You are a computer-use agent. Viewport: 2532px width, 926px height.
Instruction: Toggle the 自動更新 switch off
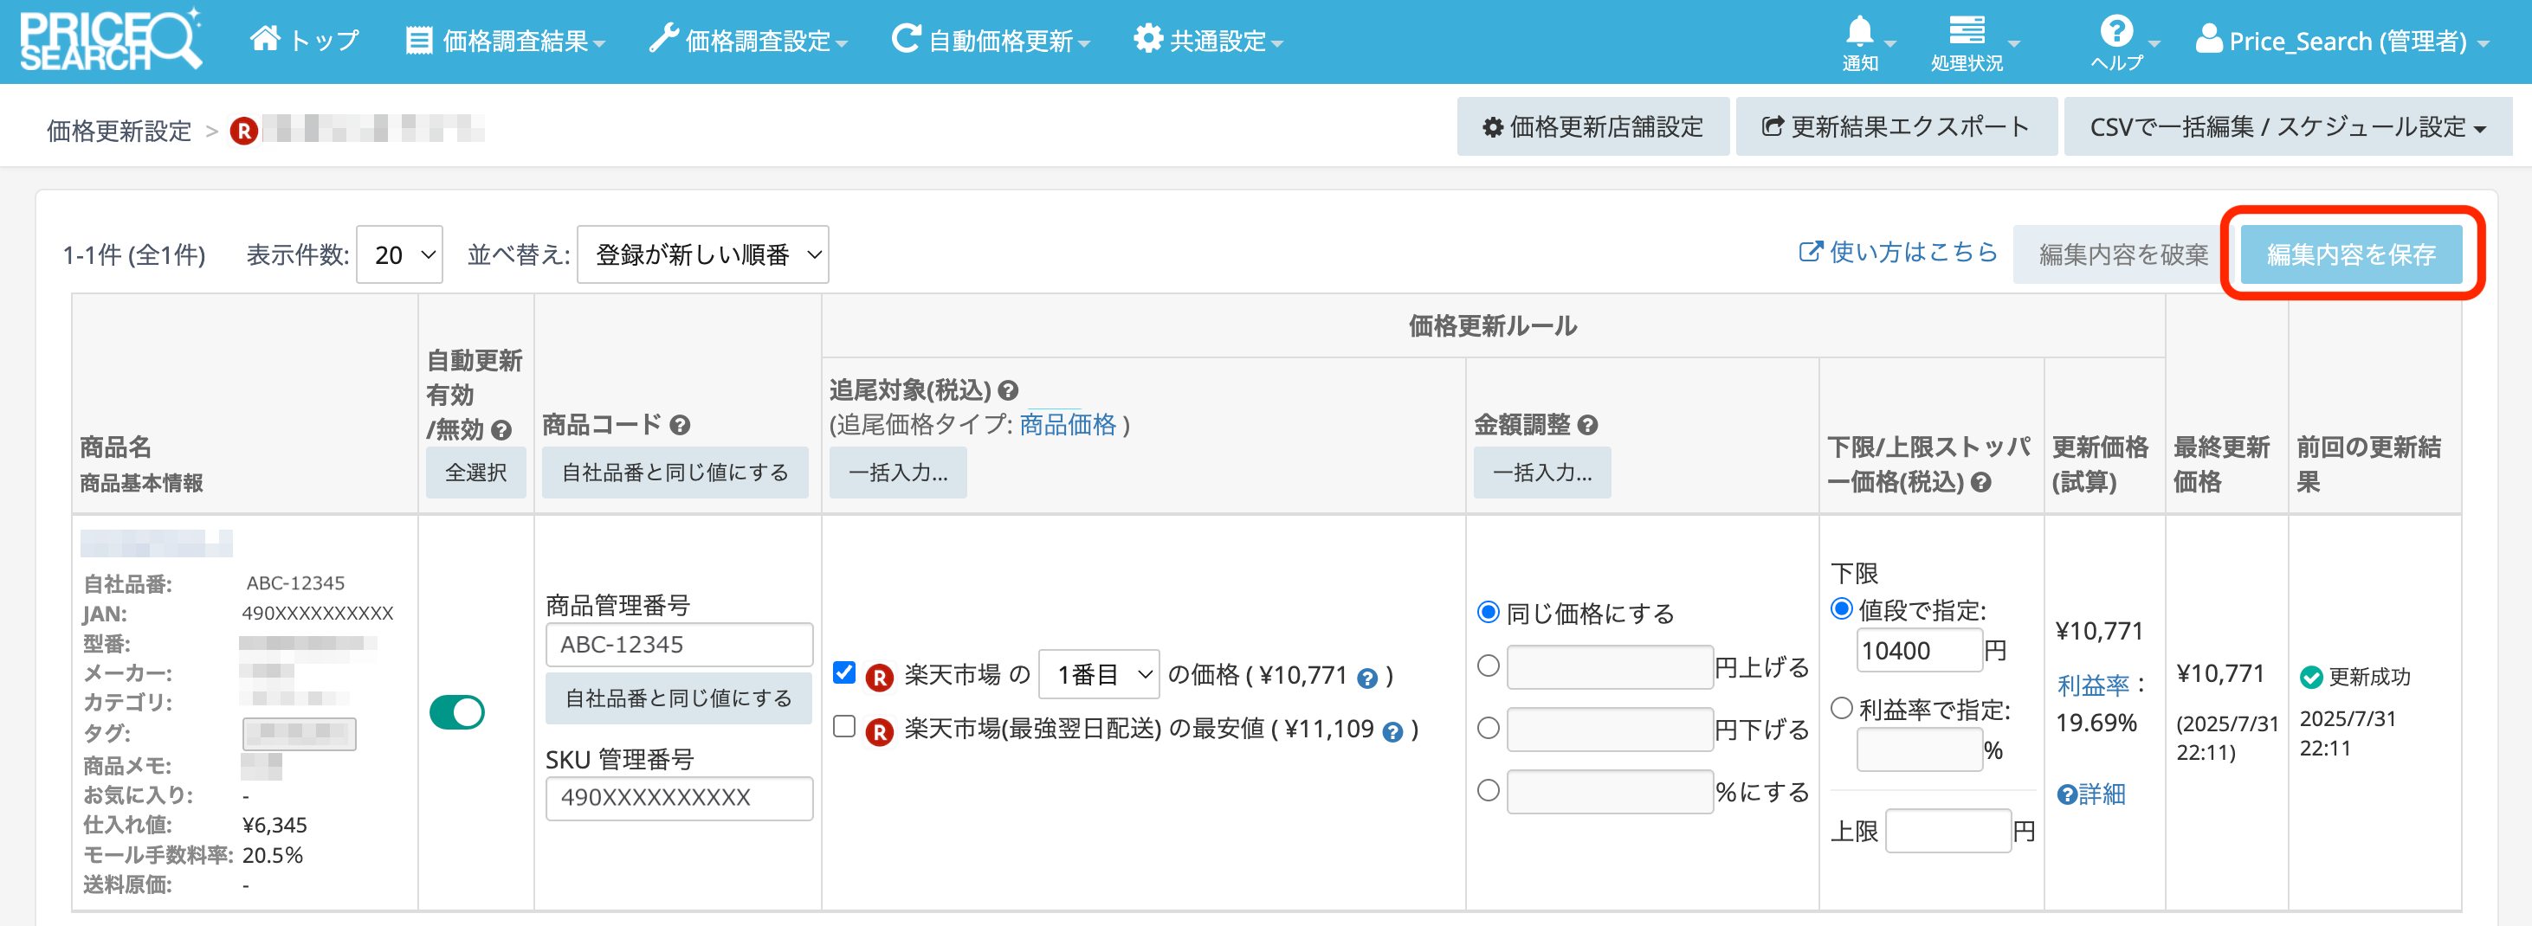(x=457, y=712)
